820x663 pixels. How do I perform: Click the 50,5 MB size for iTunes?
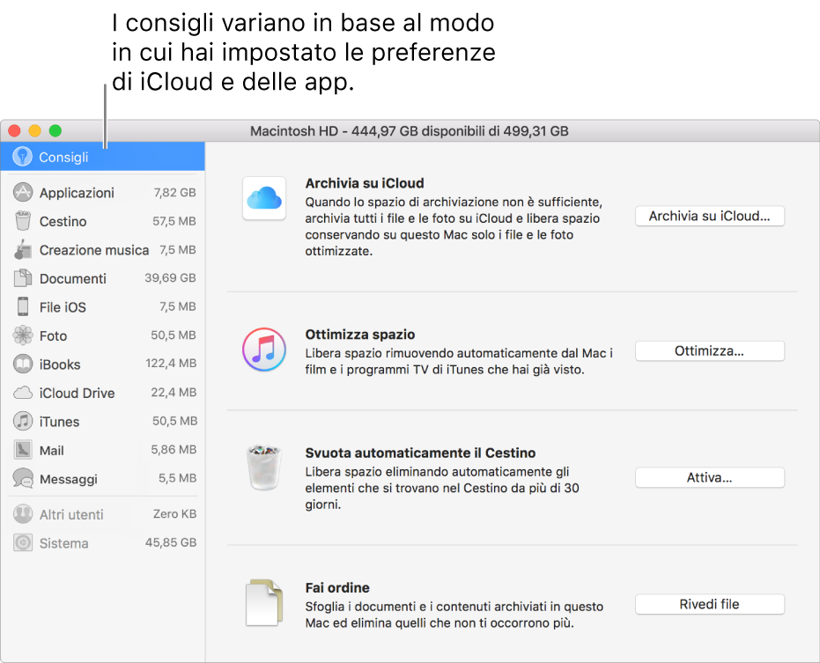(x=174, y=421)
